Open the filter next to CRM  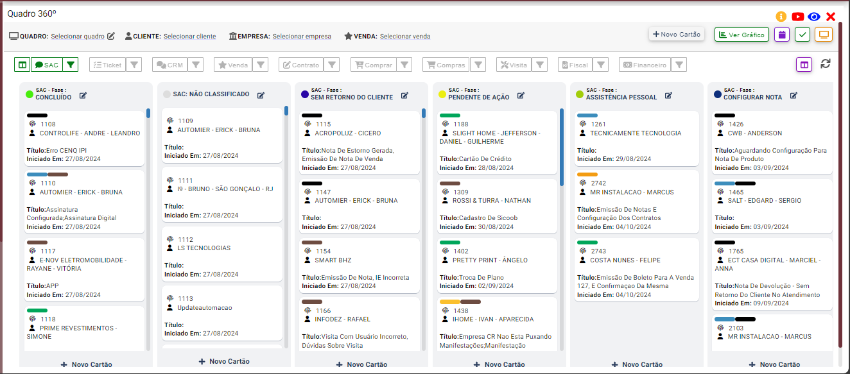click(195, 65)
